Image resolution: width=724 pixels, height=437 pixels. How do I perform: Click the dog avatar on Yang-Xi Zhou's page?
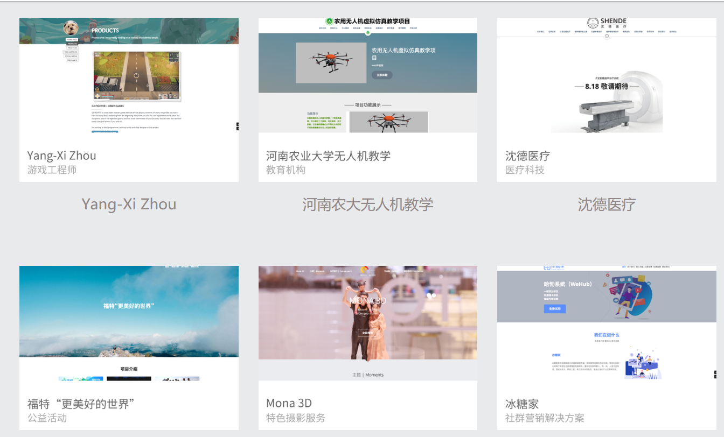coord(72,28)
